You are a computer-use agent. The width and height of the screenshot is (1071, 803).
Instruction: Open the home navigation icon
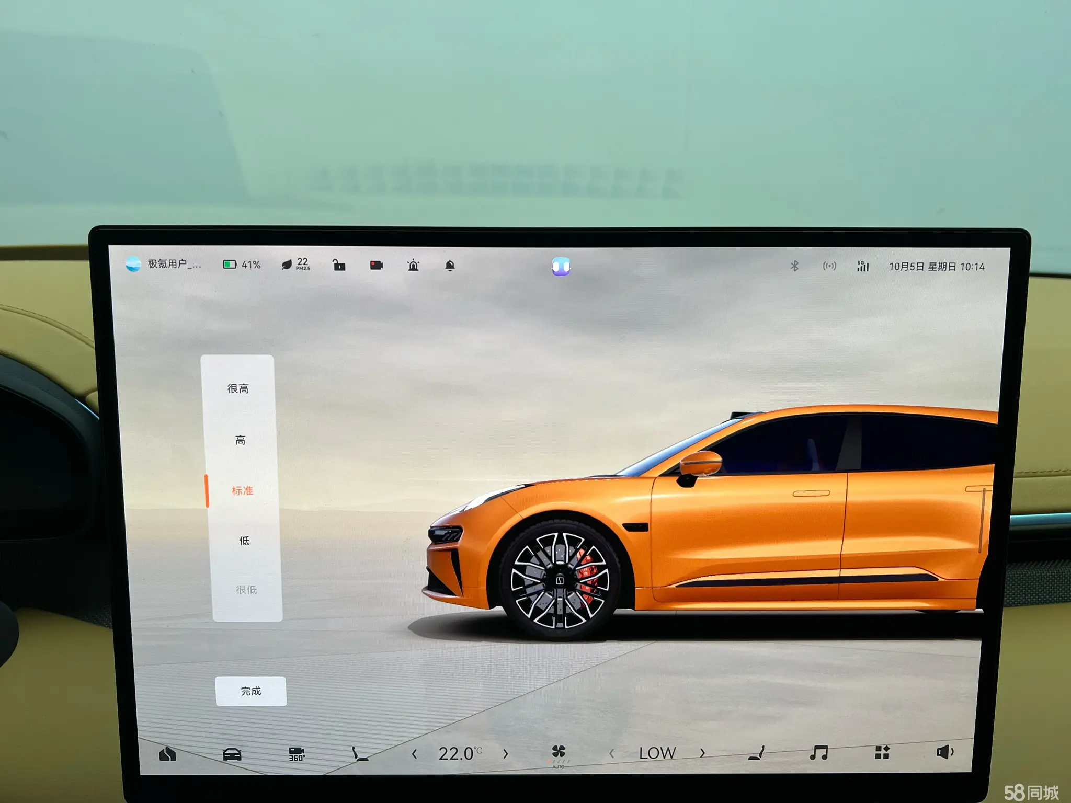pyautogui.click(x=167, y=754)
